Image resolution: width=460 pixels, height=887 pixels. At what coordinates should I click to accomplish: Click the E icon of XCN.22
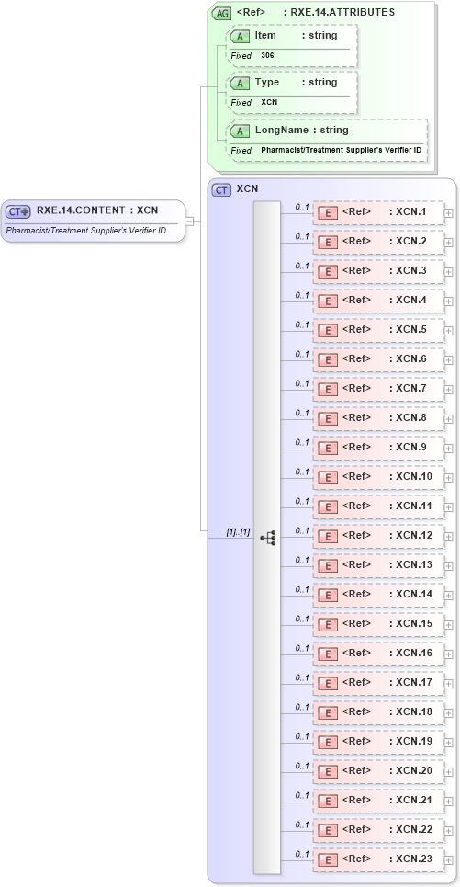328,830
